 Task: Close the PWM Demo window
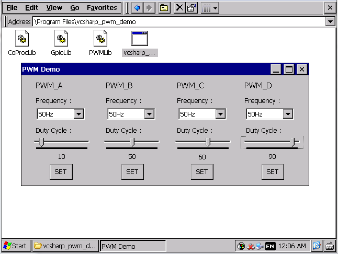click(x=302, y=70)
